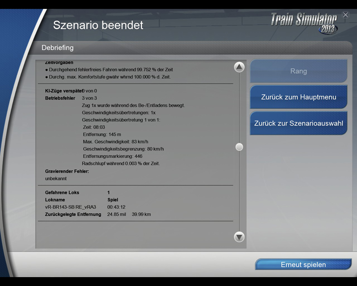Click the '39.99 km' distance value
Viewport: 357px width, 286px height.
pyautogui.click(x=141, y=214)
